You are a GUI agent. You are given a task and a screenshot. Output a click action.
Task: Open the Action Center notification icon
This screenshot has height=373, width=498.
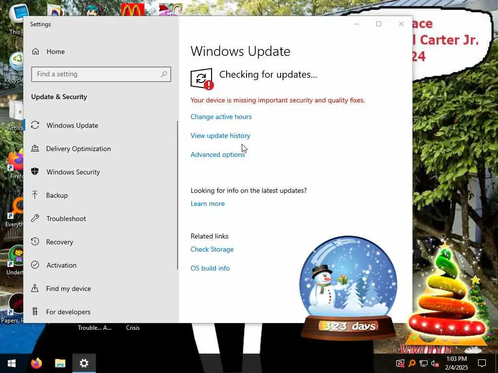(x=482, y=363)
